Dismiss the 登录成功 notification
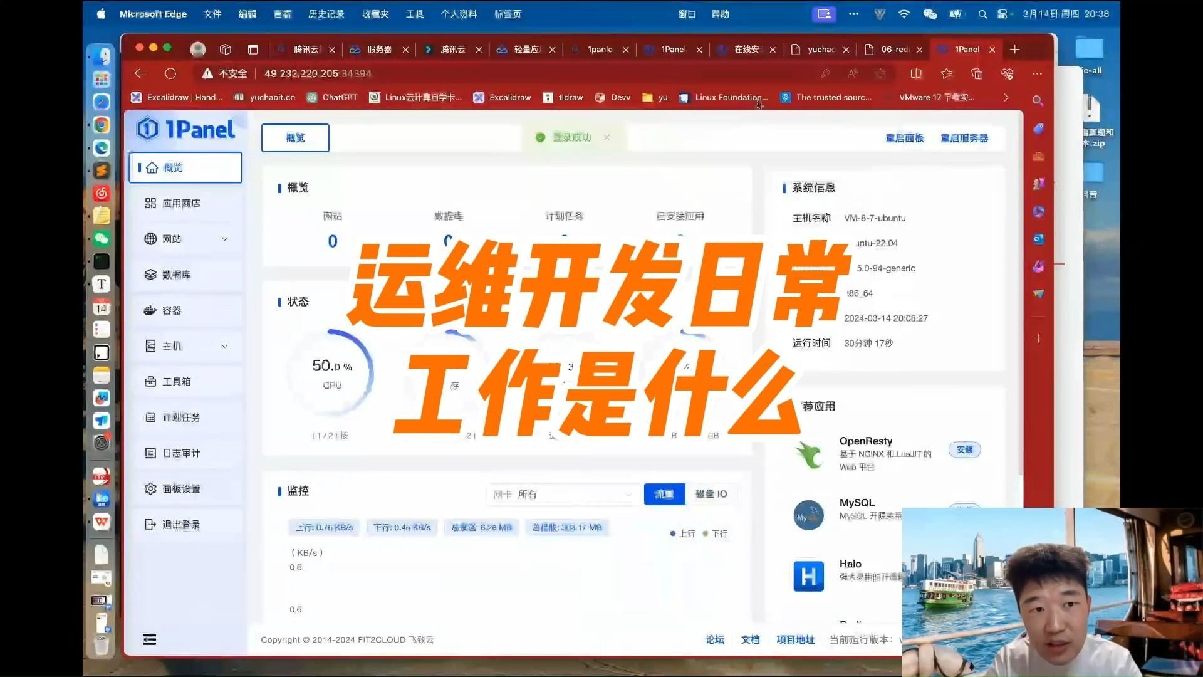This screenshot has height=677, width=1203. [x=607, y=137]
